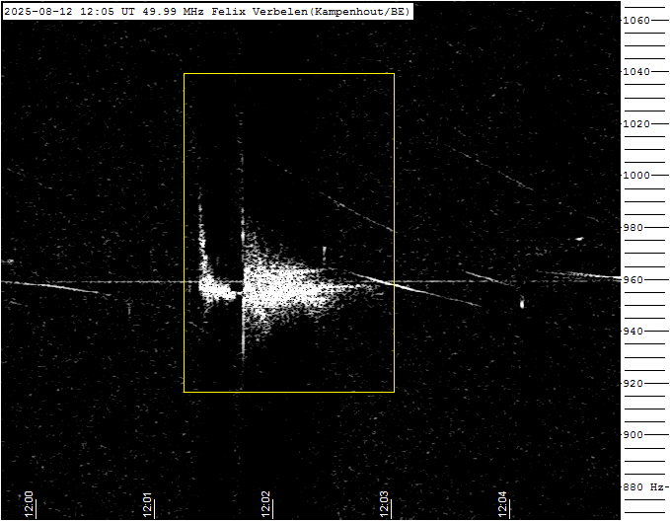Click the '880 Hz' frequency scale label
The width and height of the screenshot is (670, 521).
(x=643, y=486)
